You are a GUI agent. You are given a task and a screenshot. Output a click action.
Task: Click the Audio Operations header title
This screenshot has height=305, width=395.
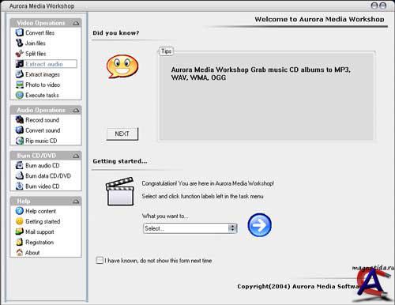(41, 110)
